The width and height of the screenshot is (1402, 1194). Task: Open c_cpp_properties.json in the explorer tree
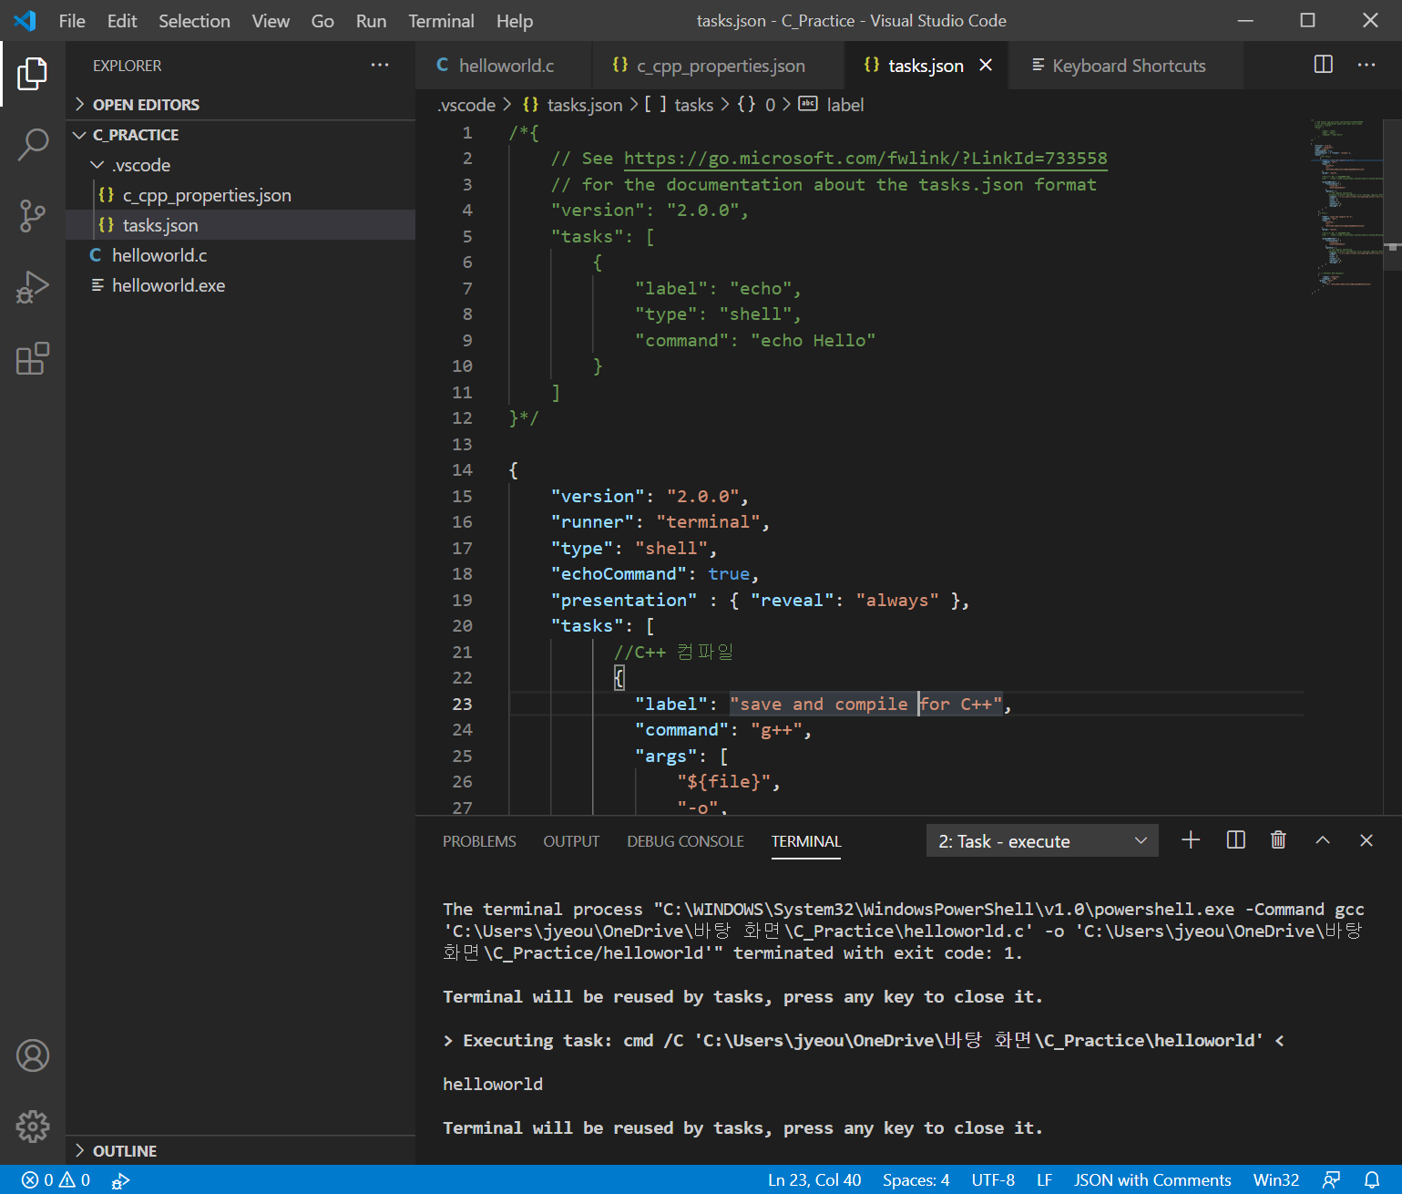pyautogui.click(x=240, y=195)
